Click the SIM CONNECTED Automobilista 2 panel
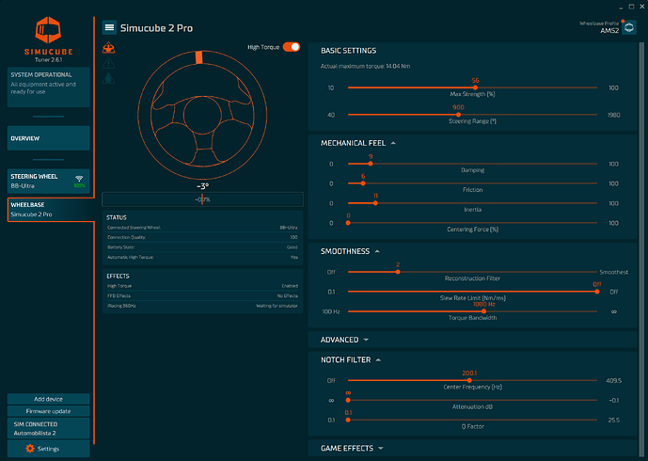 49,428
